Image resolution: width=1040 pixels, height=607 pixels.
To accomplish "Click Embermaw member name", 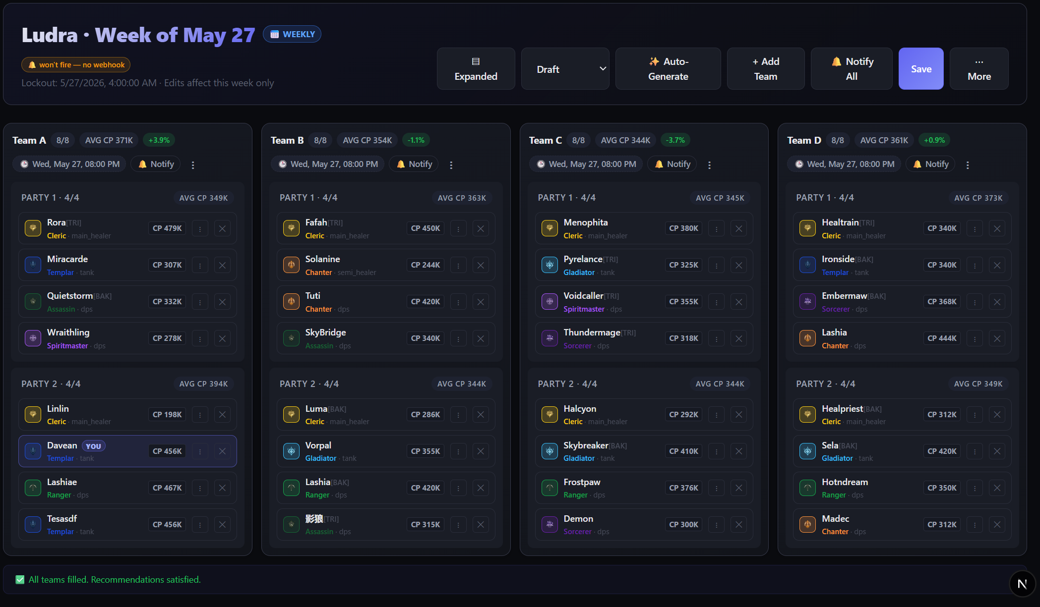I will click(844, 296).
